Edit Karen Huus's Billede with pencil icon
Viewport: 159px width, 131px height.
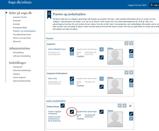point(131,51)
